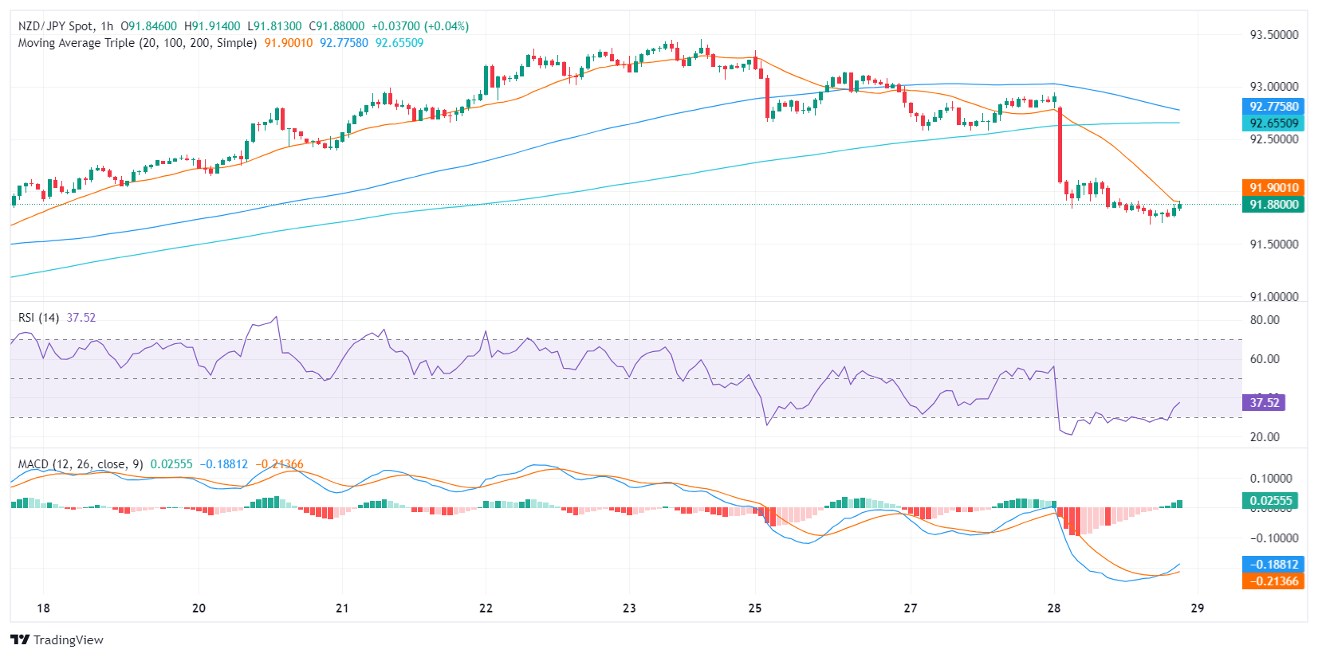Click date 22 on the time axis

(x=486, y=608)
